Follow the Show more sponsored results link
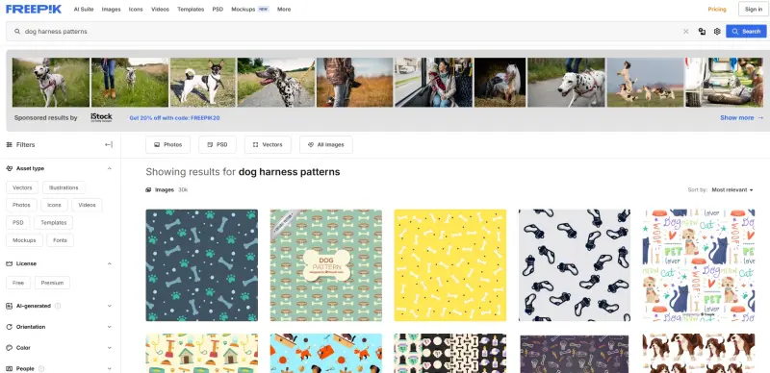The image size is (770, 373). pyautogui.click(x=741, y=118)
